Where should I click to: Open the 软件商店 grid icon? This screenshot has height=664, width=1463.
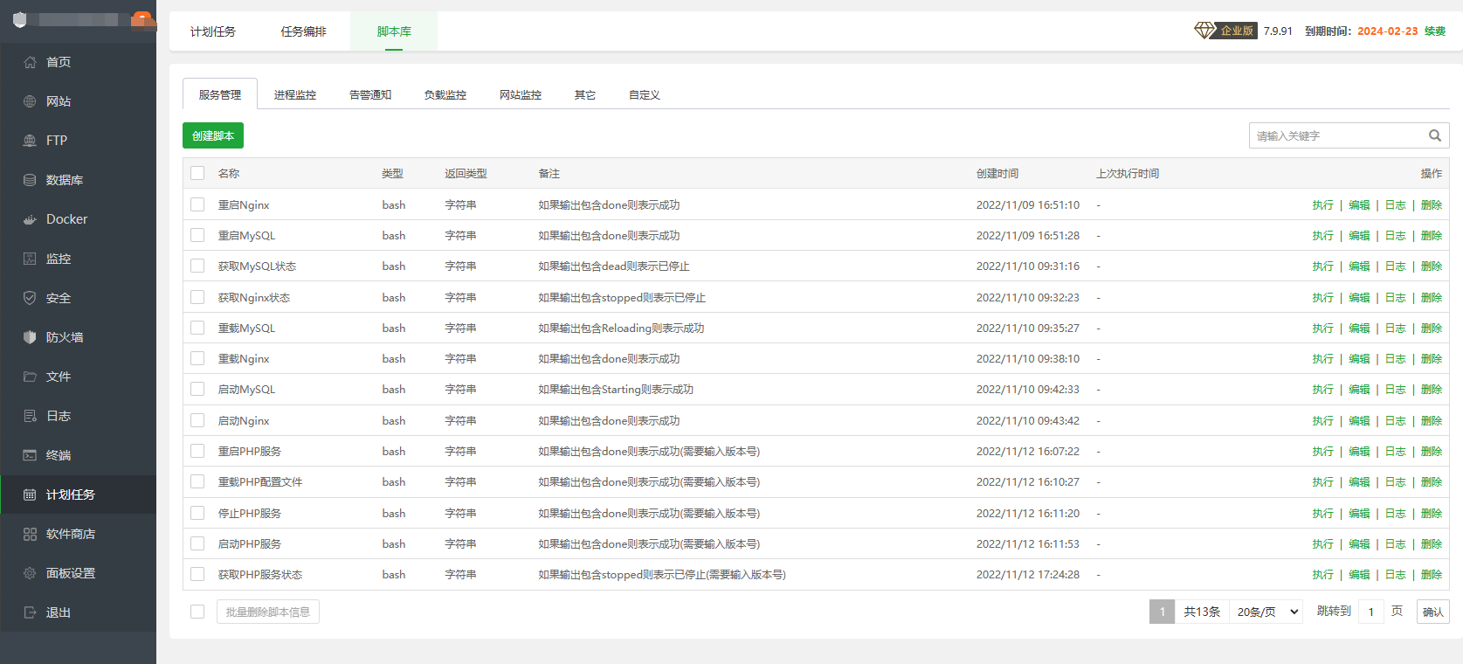click(x=30, y=534)
